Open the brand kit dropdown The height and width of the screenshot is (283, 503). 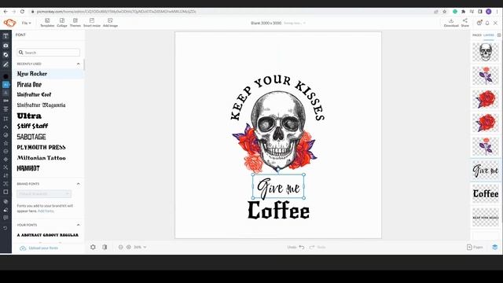[x=44, y=194]
